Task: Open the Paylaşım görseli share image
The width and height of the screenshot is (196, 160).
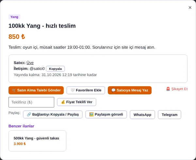Action: pos(106,114)
